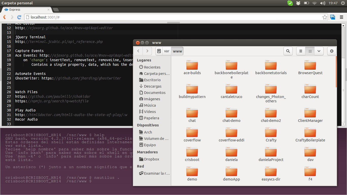Image resolution: width=347 pixels, height=195 pixels.
Task: Switch Nautilus to grid icon view
Action: pos(310,51)
